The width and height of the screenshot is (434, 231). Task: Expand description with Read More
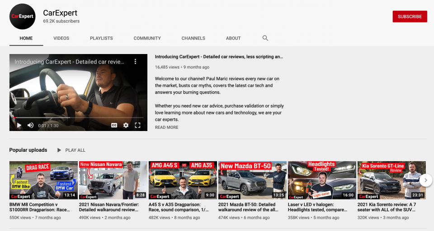coord(167,127)
